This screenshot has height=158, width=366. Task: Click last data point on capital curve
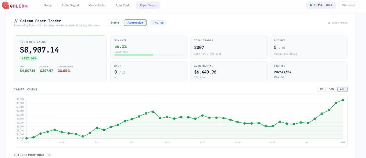[343, 100]
